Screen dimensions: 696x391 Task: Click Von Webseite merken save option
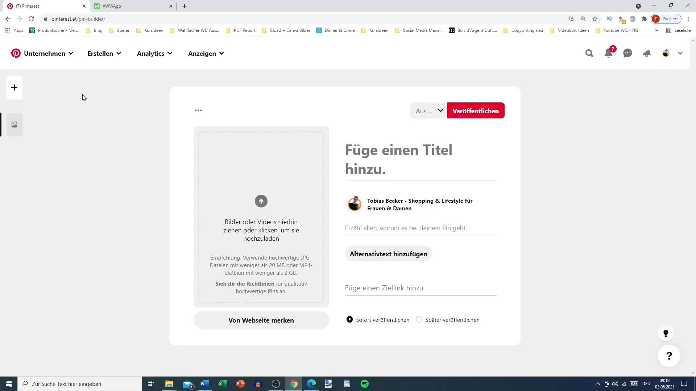261,320
